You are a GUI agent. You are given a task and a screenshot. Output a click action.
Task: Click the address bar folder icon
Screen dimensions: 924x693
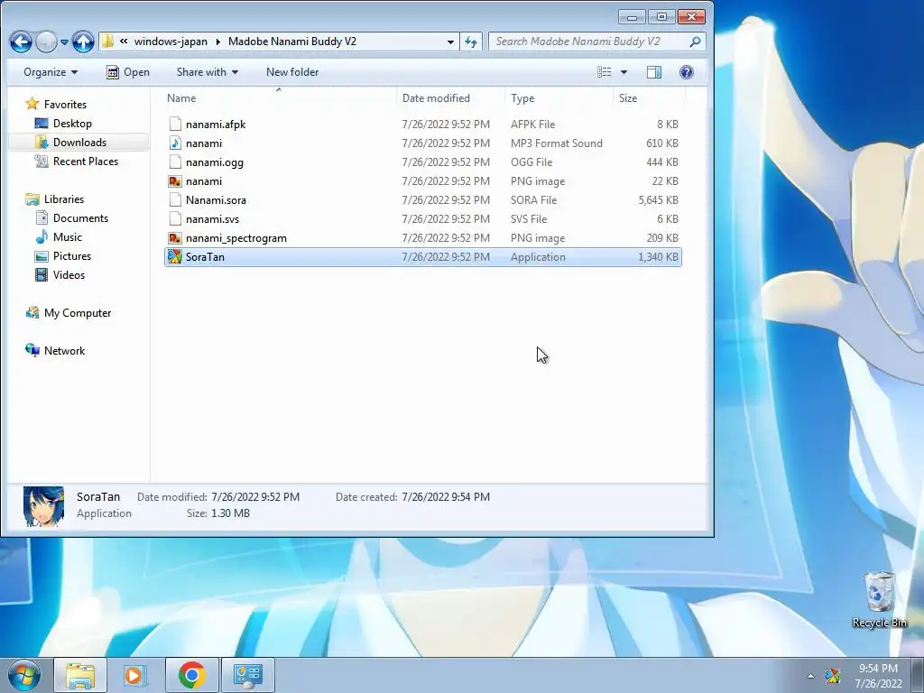coord(108,42)
